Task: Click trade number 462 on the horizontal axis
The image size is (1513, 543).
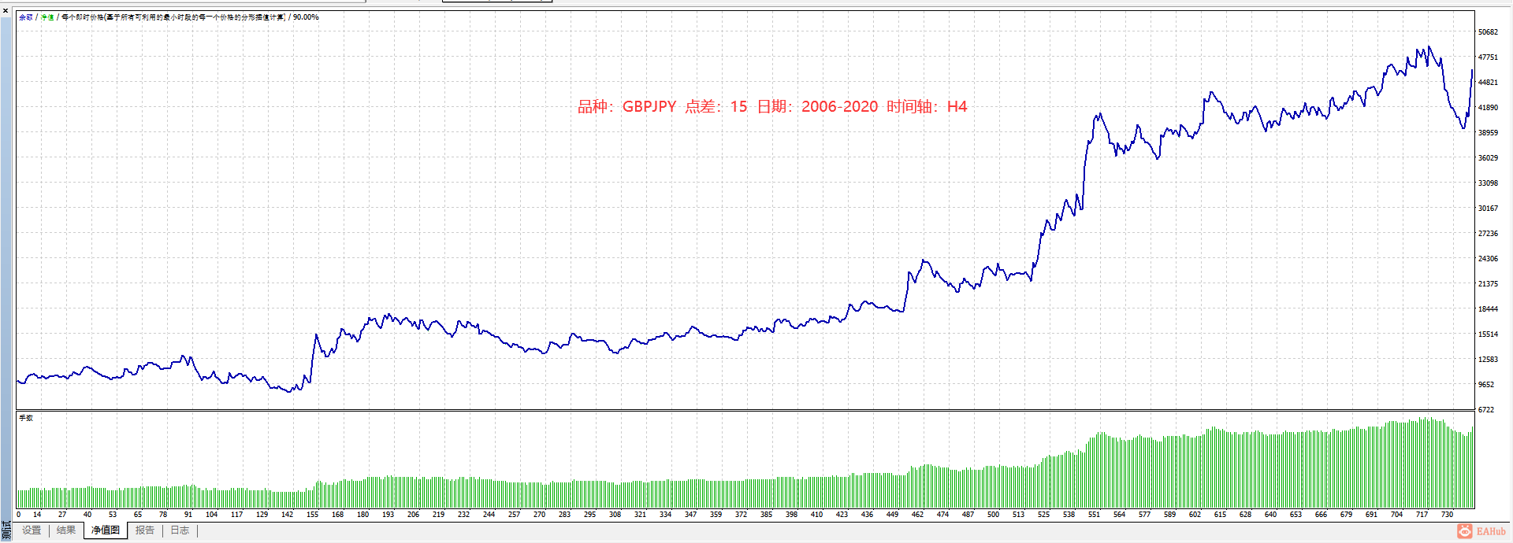Action: coord(917,515)
